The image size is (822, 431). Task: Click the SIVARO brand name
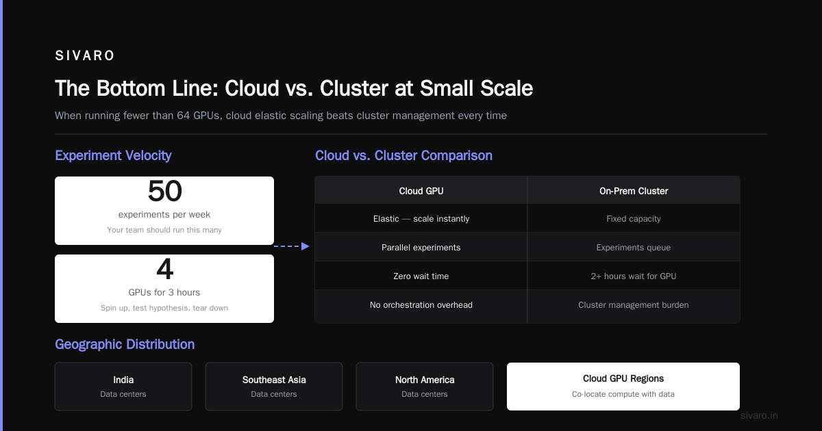(85, 56)
